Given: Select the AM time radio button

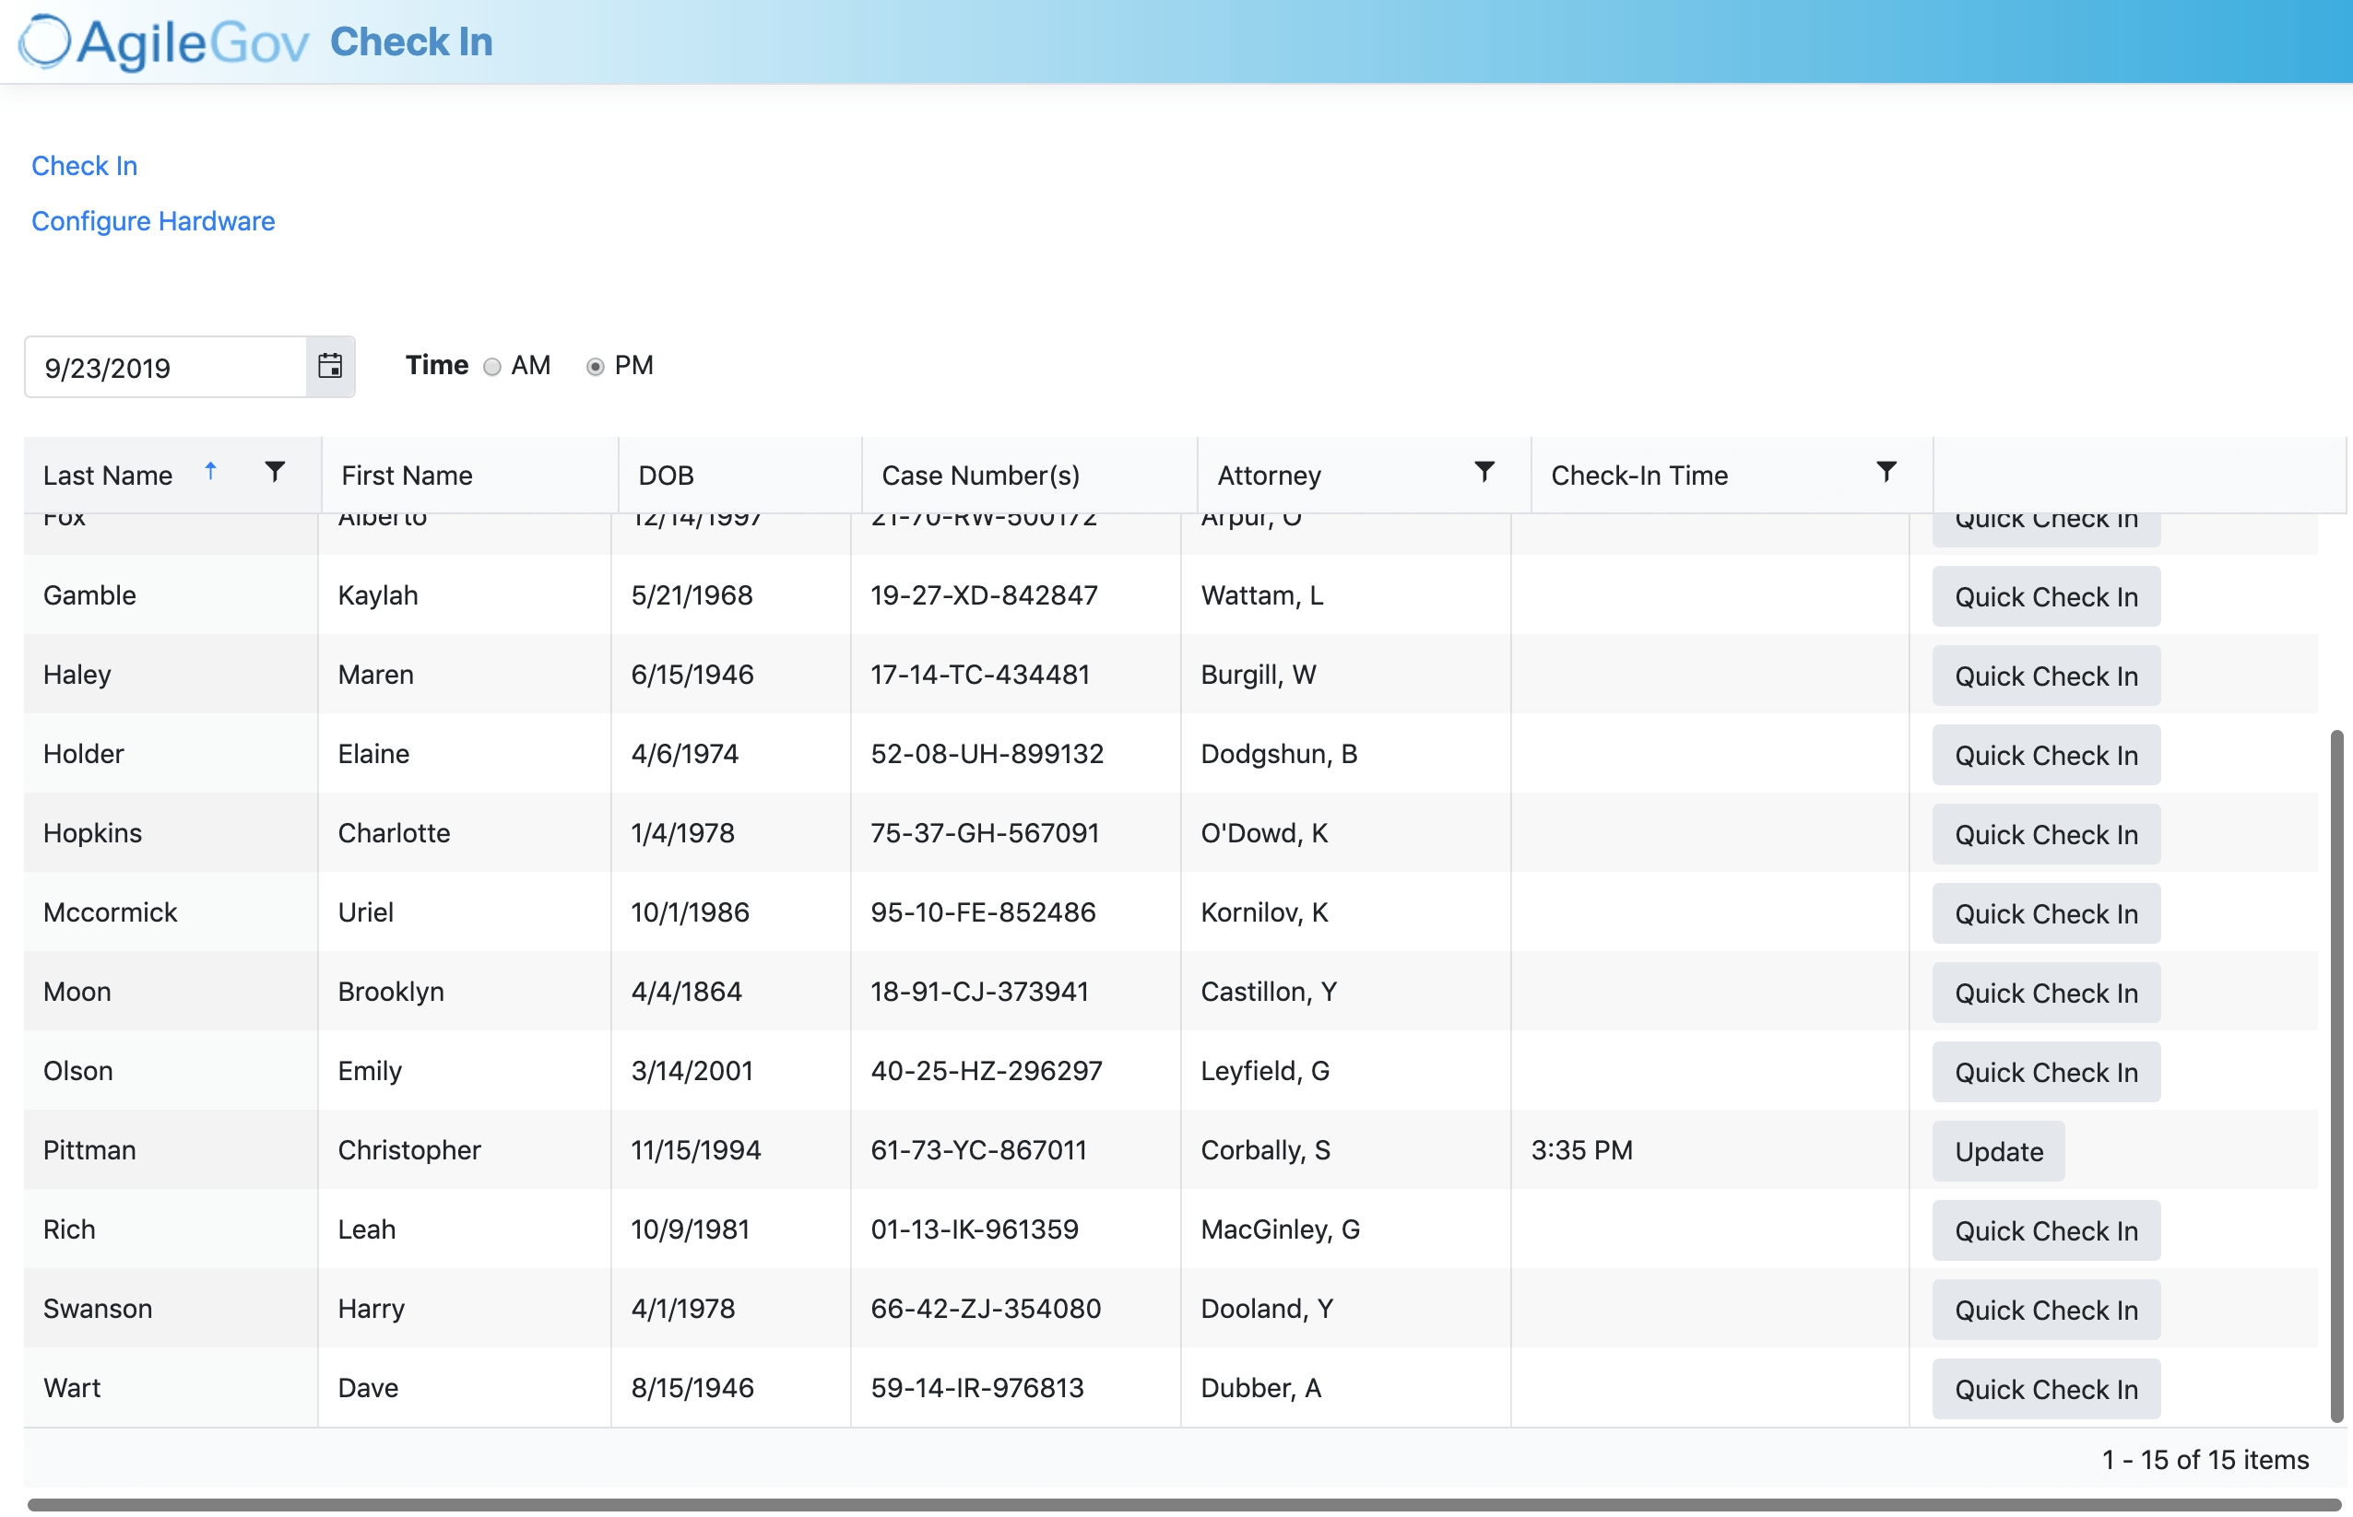Looking at the screenshot, I should [491, 367].
